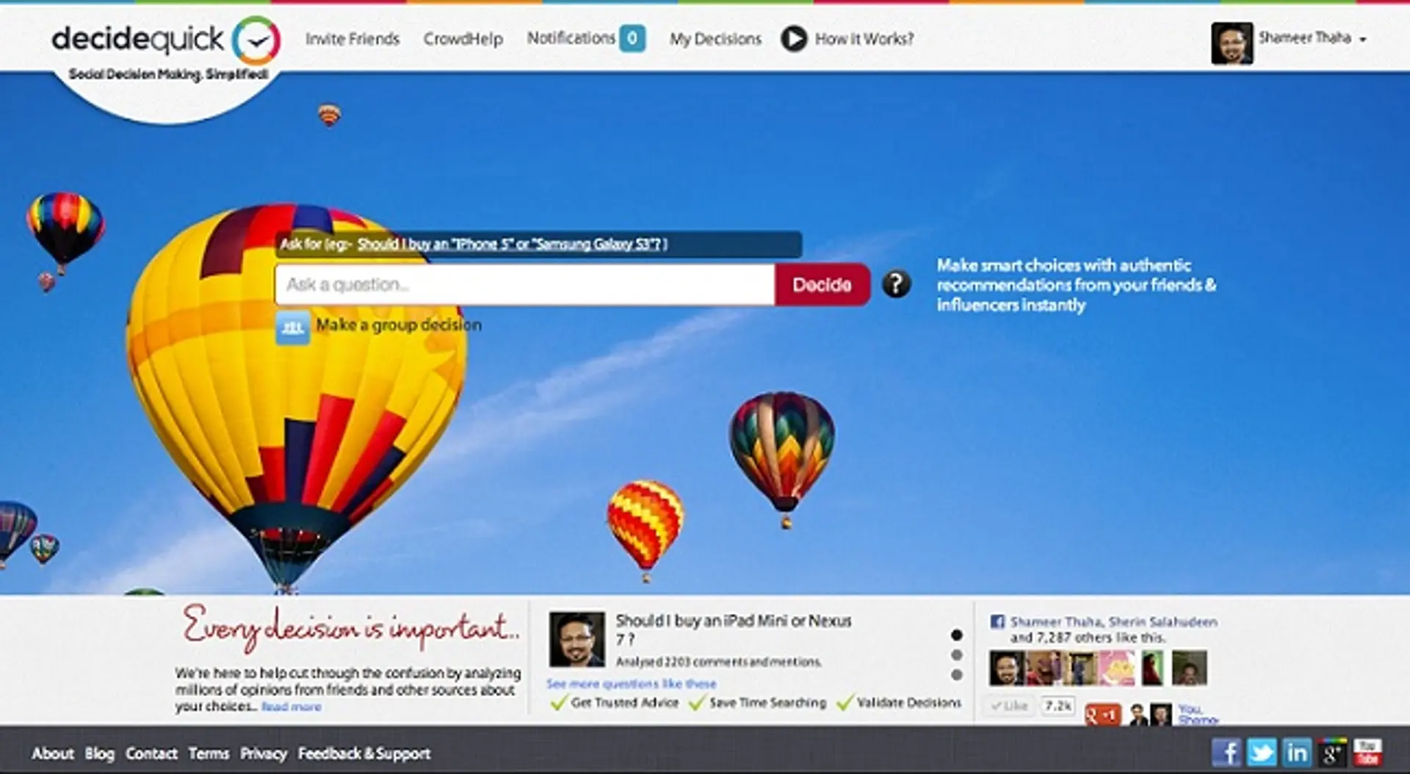Click the footer LinkedIn icon
1410x774 pixels.
click(1297, 753)
